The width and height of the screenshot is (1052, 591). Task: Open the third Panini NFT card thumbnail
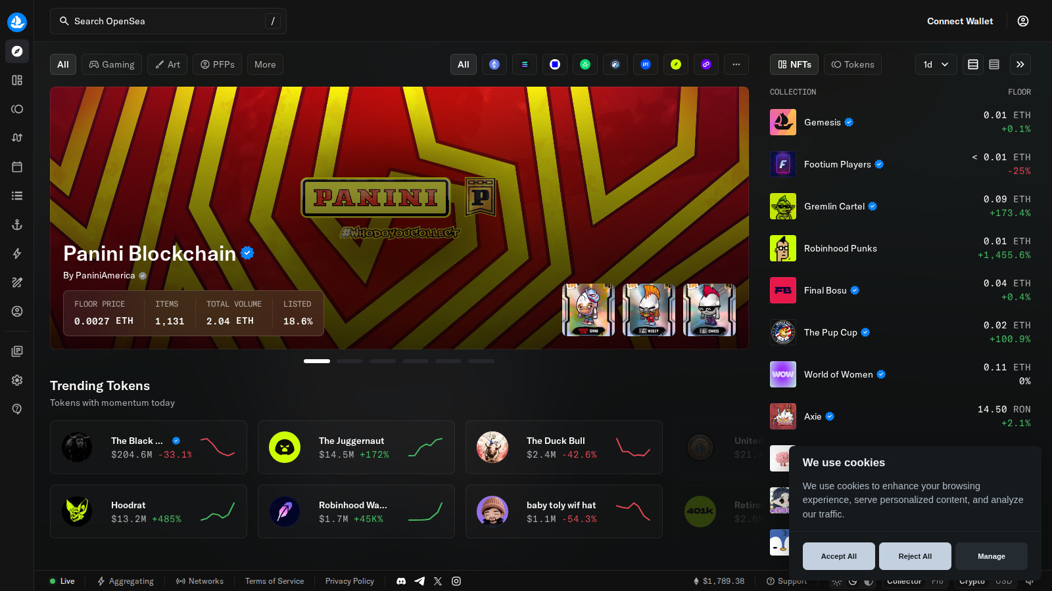click(x=709, y=310)
